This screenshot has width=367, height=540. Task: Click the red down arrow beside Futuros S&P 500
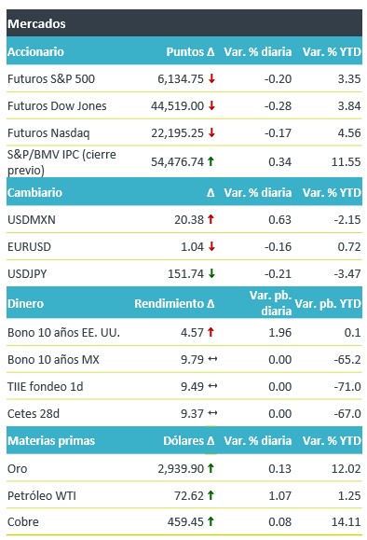click(211, 78)
